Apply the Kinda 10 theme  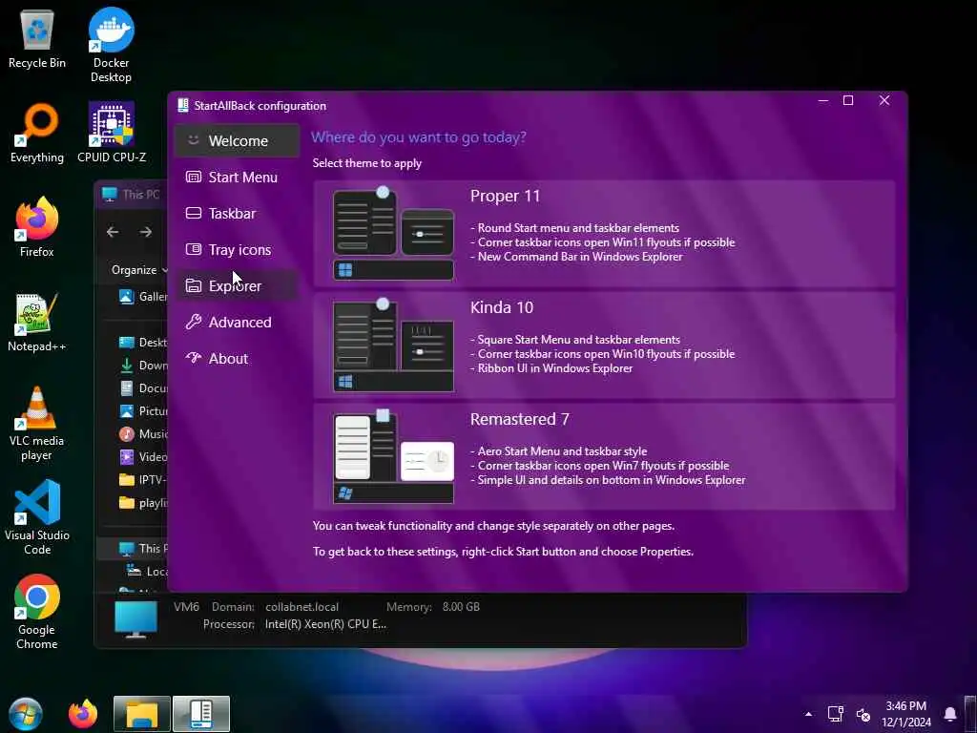click(x=604, y=346)
